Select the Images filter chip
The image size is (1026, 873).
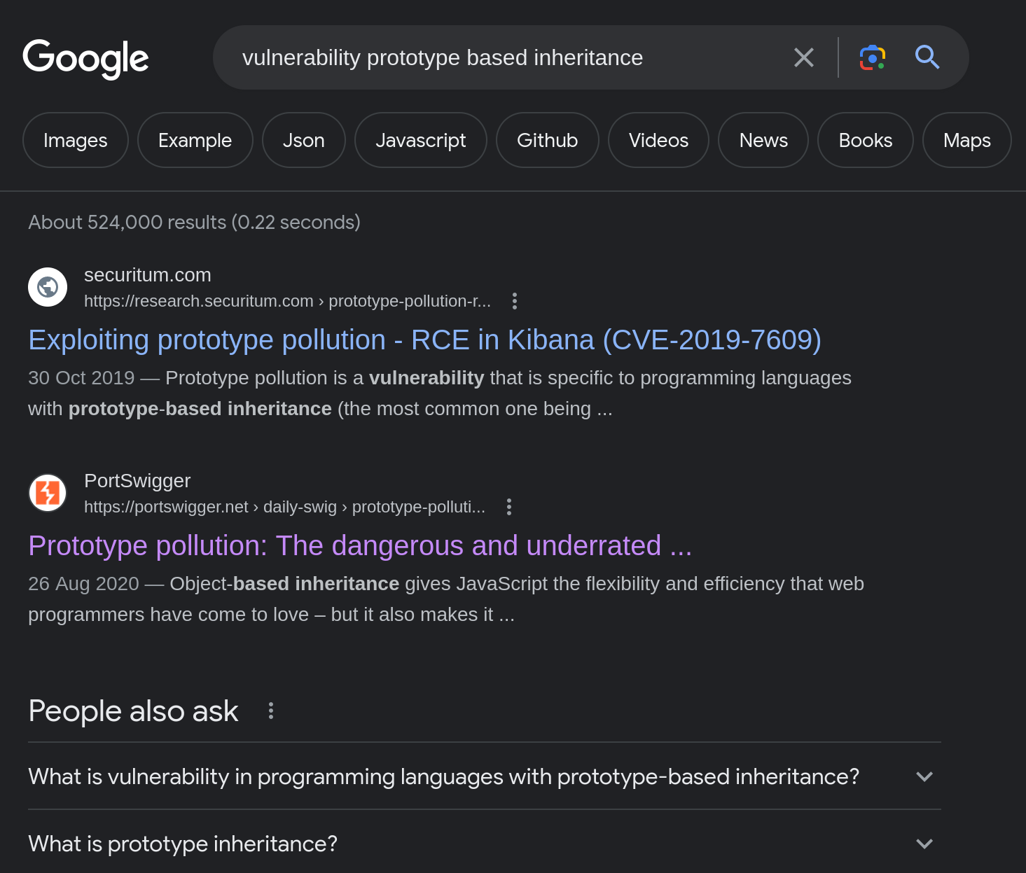pos(76,140)
